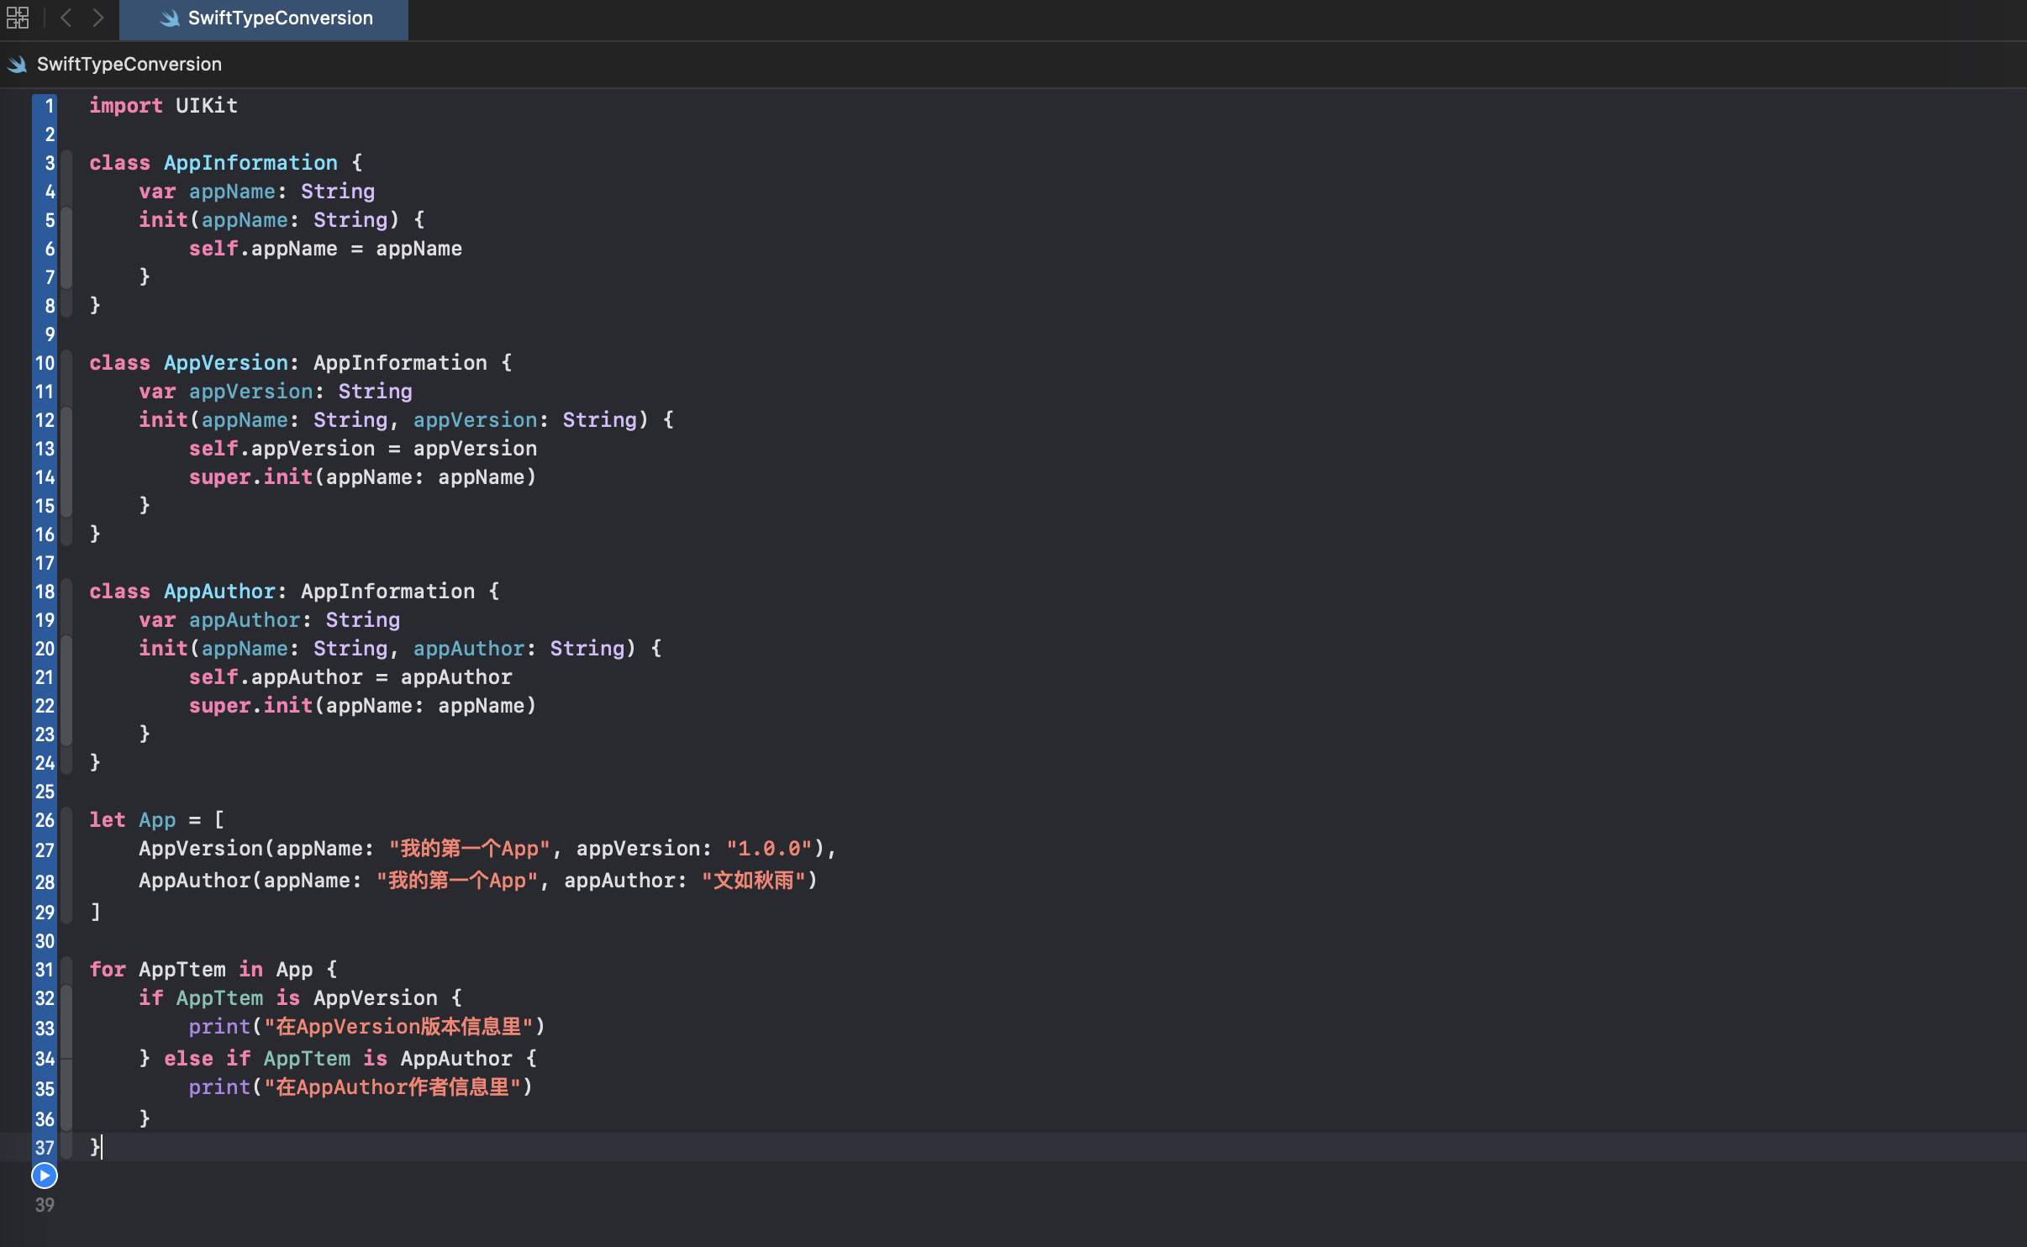Screen dimensions: 2027x1247
Task: Open the SwiftTypeConversion jump bar breadcrumb
Action: (x=129, y=65)
